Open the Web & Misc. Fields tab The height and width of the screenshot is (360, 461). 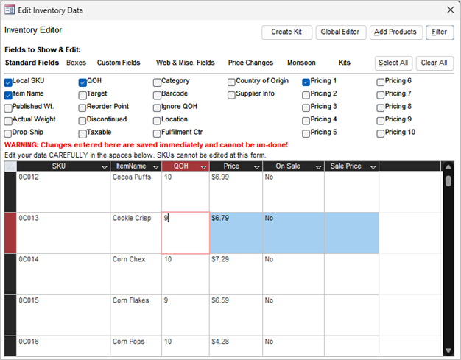click(x=186, y=63)
